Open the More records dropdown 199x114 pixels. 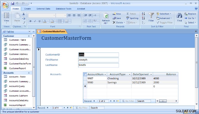[x=132, y=23]
